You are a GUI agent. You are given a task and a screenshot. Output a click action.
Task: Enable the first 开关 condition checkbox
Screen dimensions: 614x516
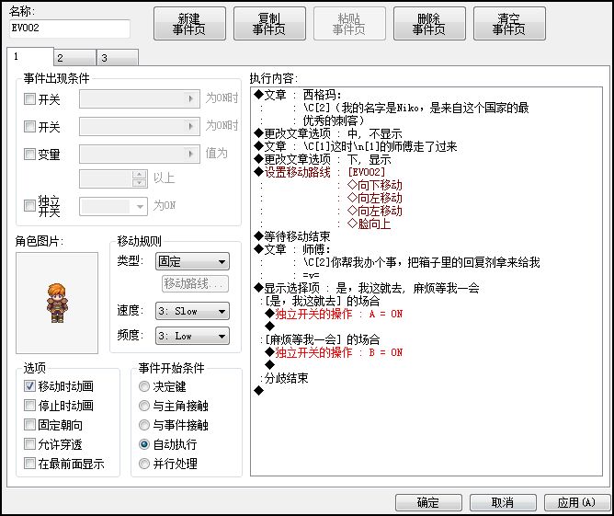click(x=29, y=98)
